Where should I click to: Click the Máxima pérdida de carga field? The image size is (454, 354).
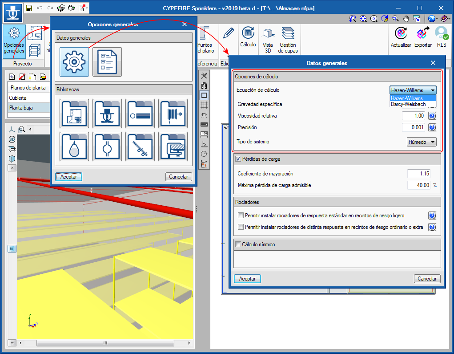point(419,185)
